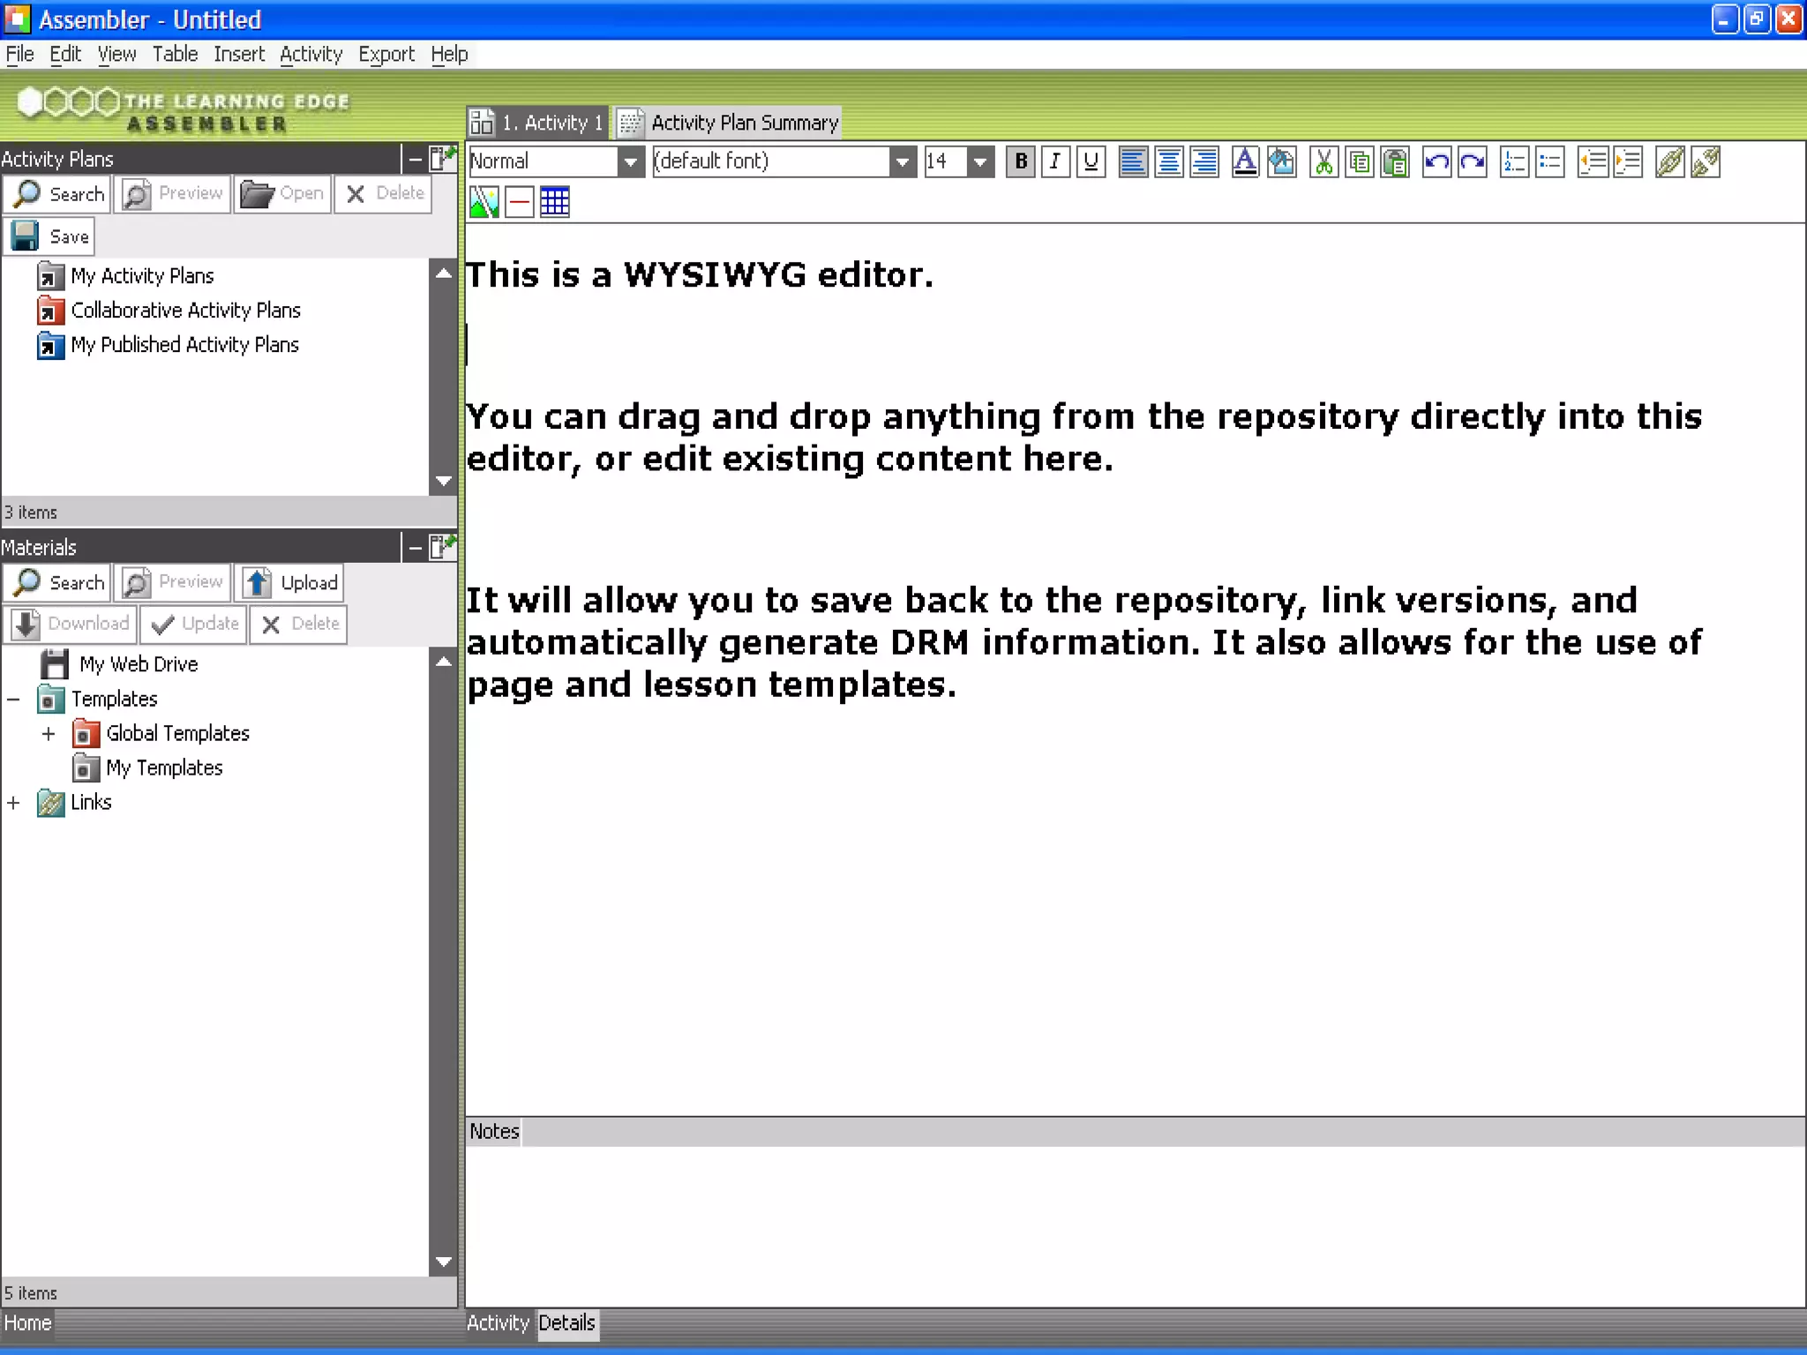
Task: Click the Upload button in Materials
Action: pos(290,583)
